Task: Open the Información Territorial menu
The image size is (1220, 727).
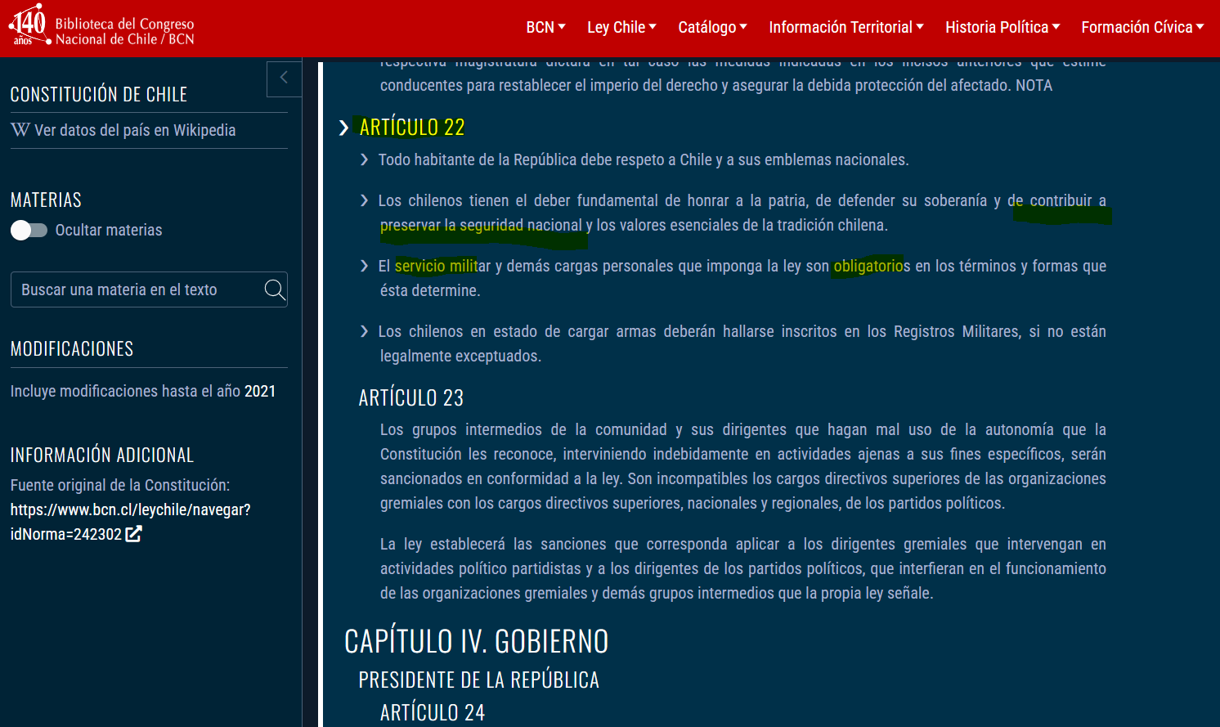Action: point(846,27)
